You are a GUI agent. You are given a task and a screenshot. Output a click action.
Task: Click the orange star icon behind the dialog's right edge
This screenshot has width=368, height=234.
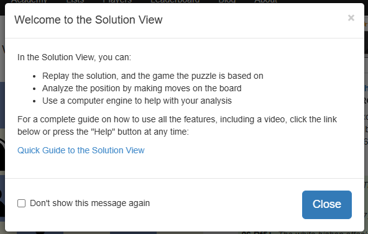point(366,24)
